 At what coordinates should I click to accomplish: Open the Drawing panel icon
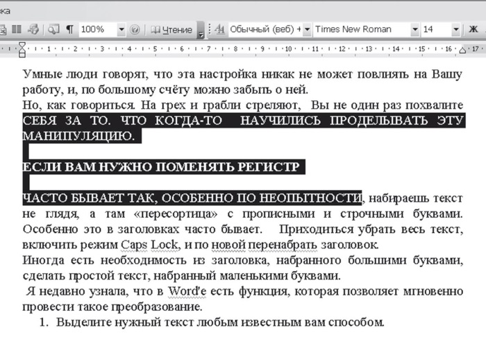coord(33,29)
